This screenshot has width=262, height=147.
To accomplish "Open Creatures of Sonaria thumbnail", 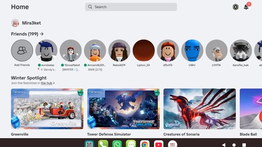I will pyautogui.click(x=200, y=109).
